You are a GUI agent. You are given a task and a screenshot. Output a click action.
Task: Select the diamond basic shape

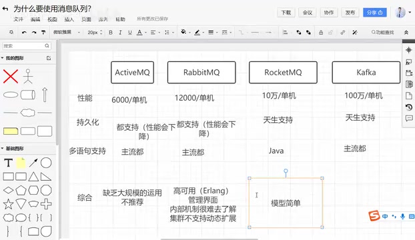tap(8, 190)
